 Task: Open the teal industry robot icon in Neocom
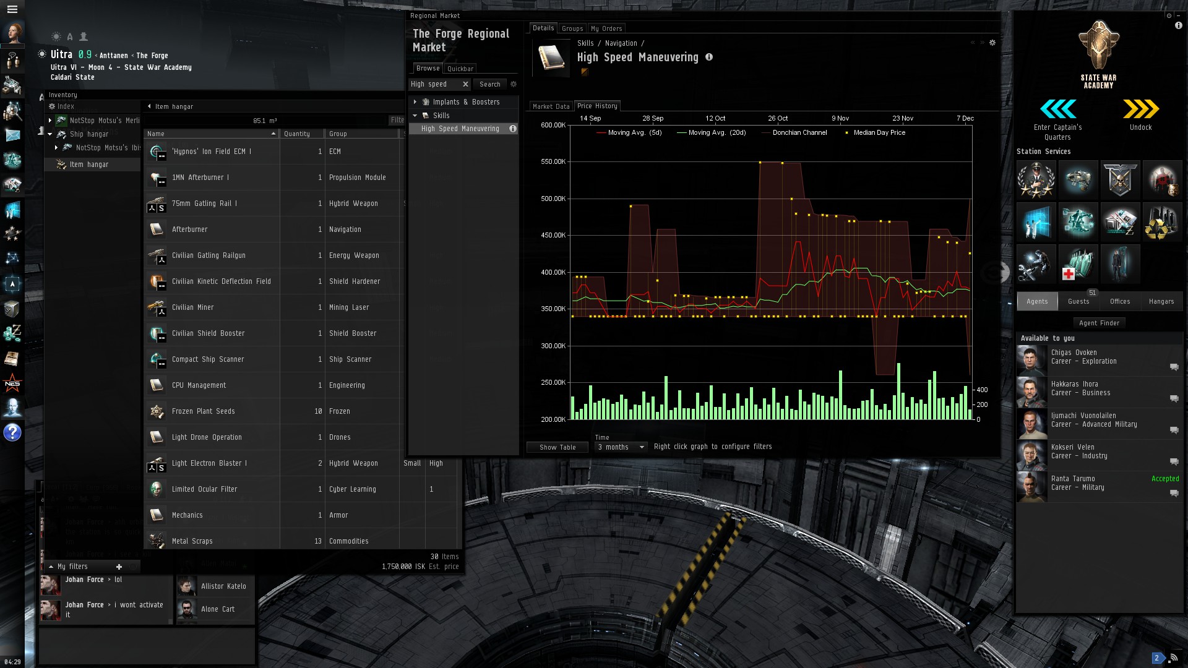pos(12,160)
